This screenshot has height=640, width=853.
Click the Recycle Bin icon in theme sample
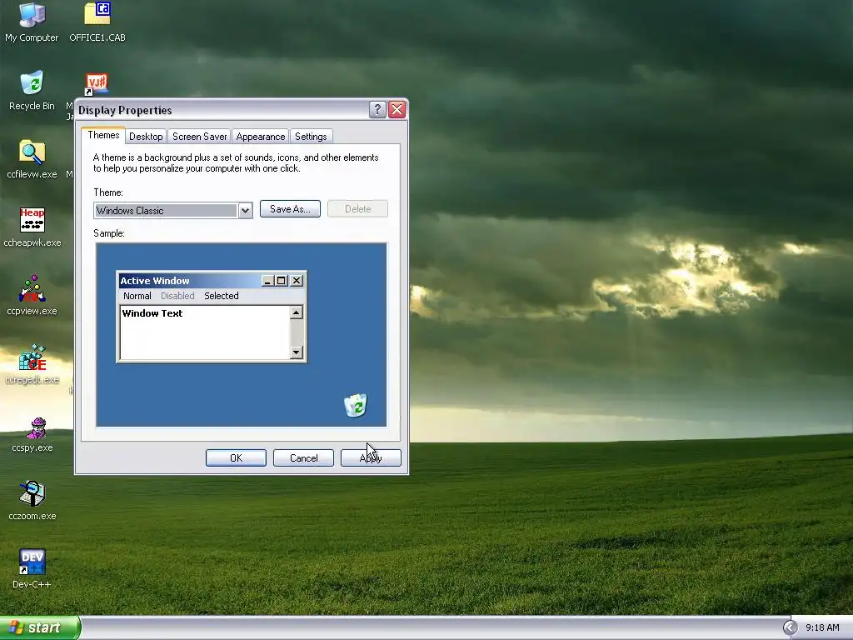point(355,405)
